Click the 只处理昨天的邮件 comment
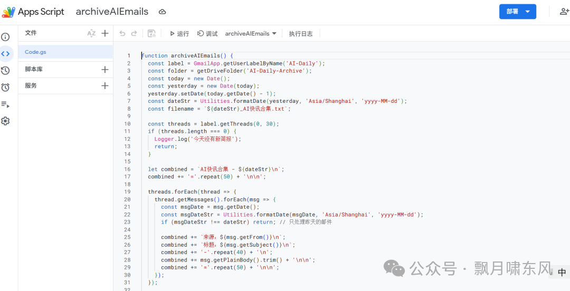 [311, 222]
